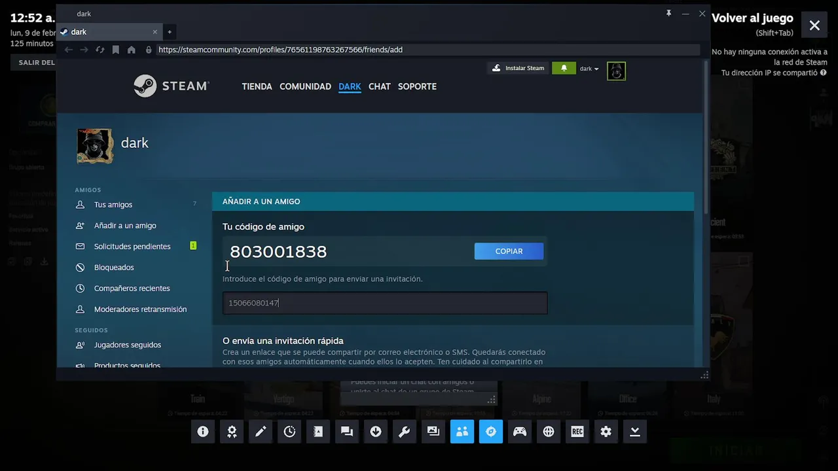Open the guides book icon
The width and height of the screenshot is (838, 471).
tap(318, 432)
